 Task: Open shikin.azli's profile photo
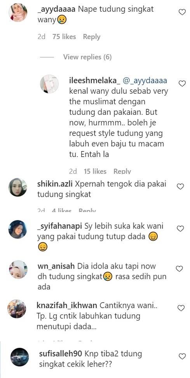coord(18,187)
